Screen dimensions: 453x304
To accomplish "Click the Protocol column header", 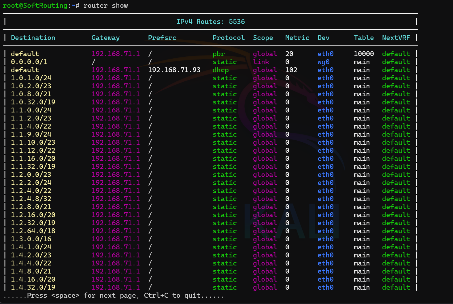I will coord(229,38).
